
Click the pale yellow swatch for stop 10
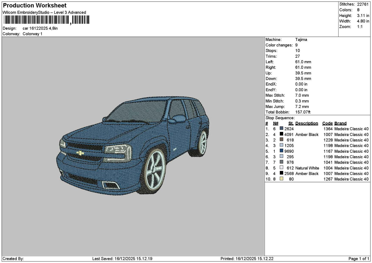(x=281, y=179)
